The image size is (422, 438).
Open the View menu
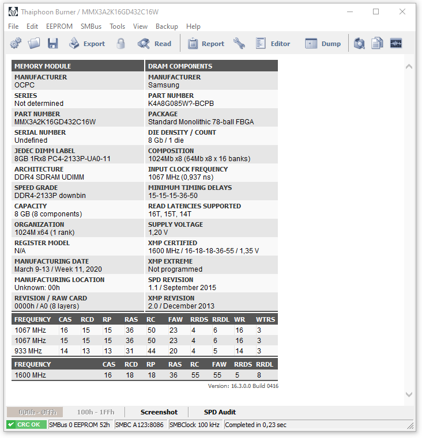point(140,26)
